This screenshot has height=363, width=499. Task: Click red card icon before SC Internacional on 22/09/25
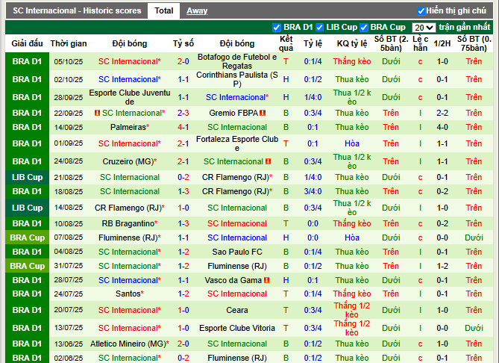tap(97, 113)
